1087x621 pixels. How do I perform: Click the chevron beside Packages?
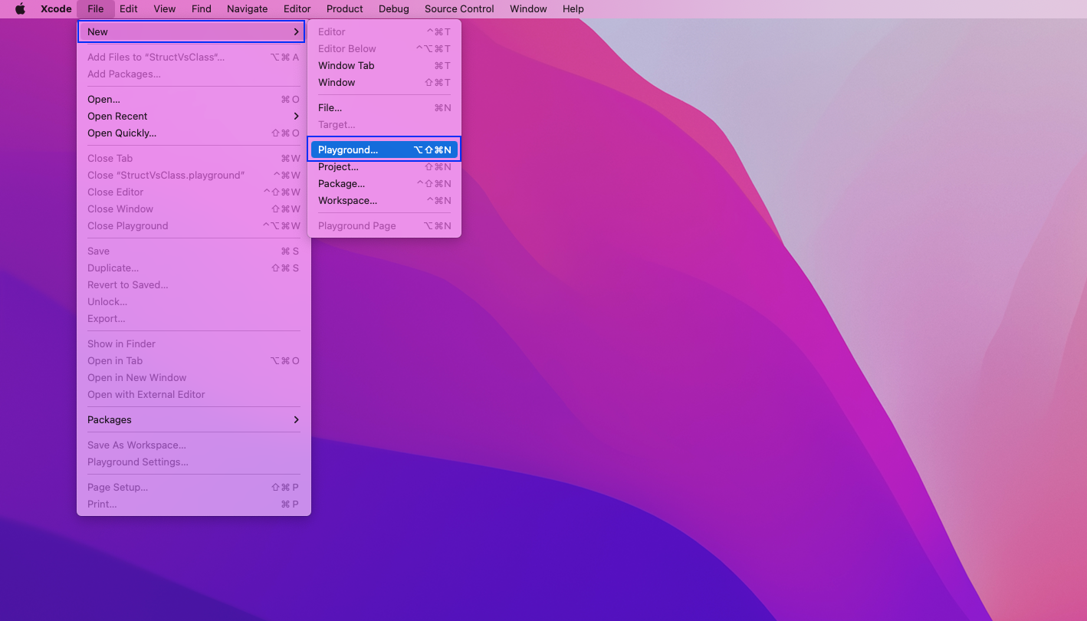pyautogui.click(x=296, y=420)
